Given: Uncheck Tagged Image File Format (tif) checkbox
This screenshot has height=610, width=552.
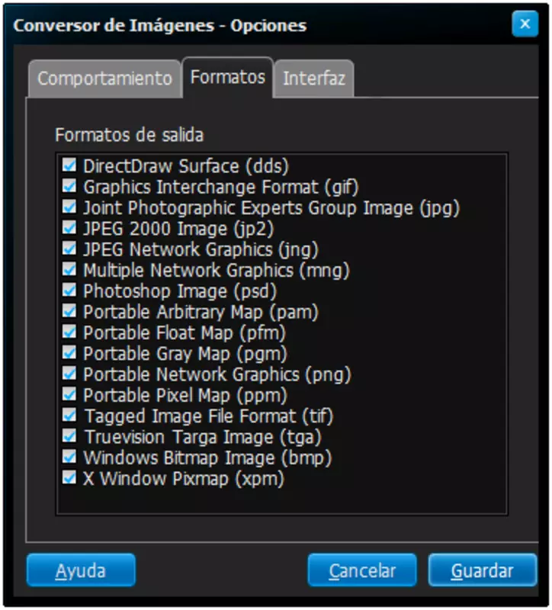Looking at the screenshot, I should pyautogui.click(x=69, y=415).
